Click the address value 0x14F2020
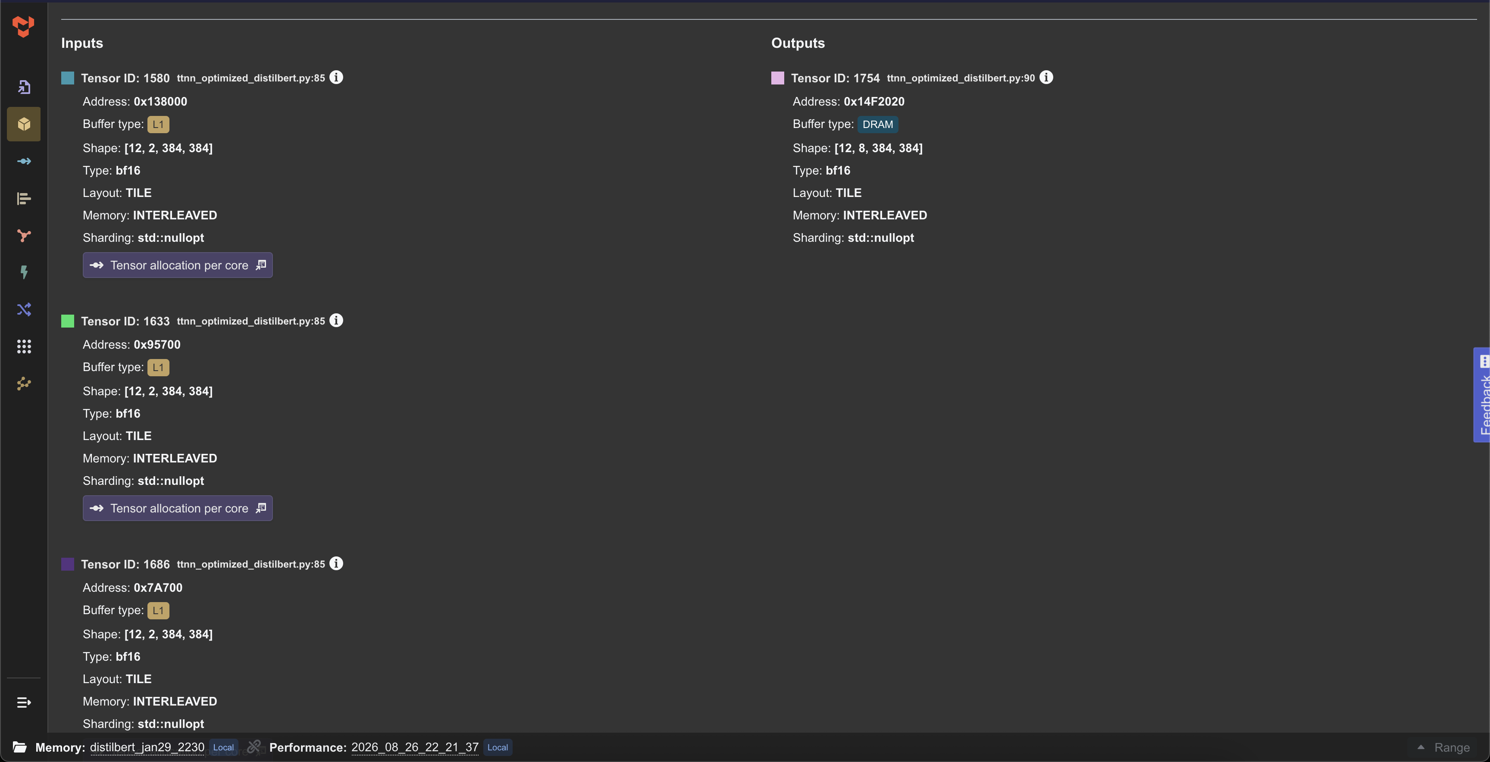Screen dimensions: 1490x762 point(874,101)
